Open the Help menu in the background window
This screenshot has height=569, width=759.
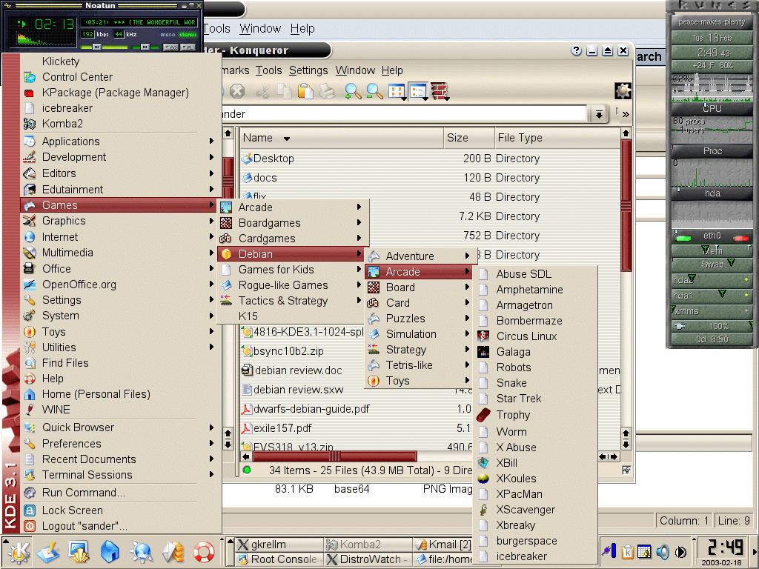tap(302, 29)
